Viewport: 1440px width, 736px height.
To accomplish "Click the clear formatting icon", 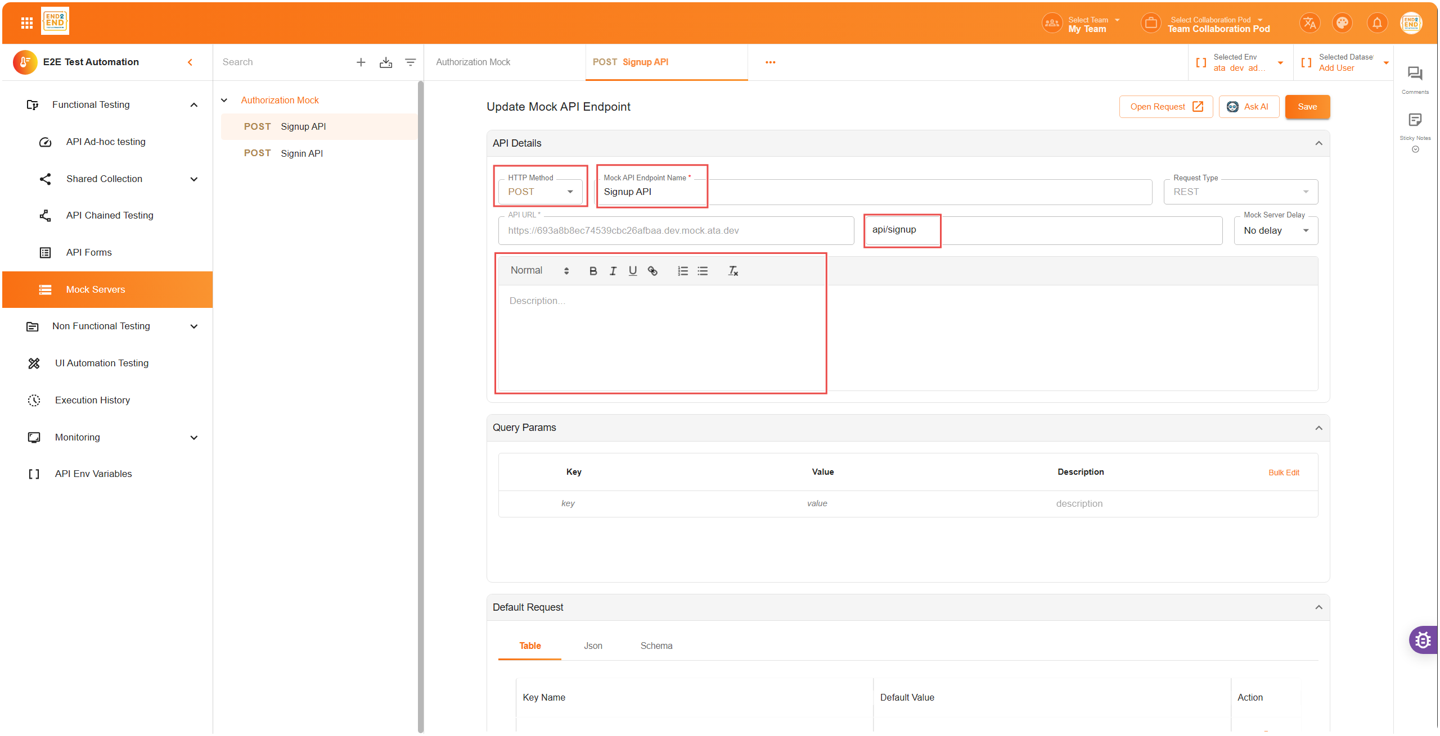I will 733,271.
